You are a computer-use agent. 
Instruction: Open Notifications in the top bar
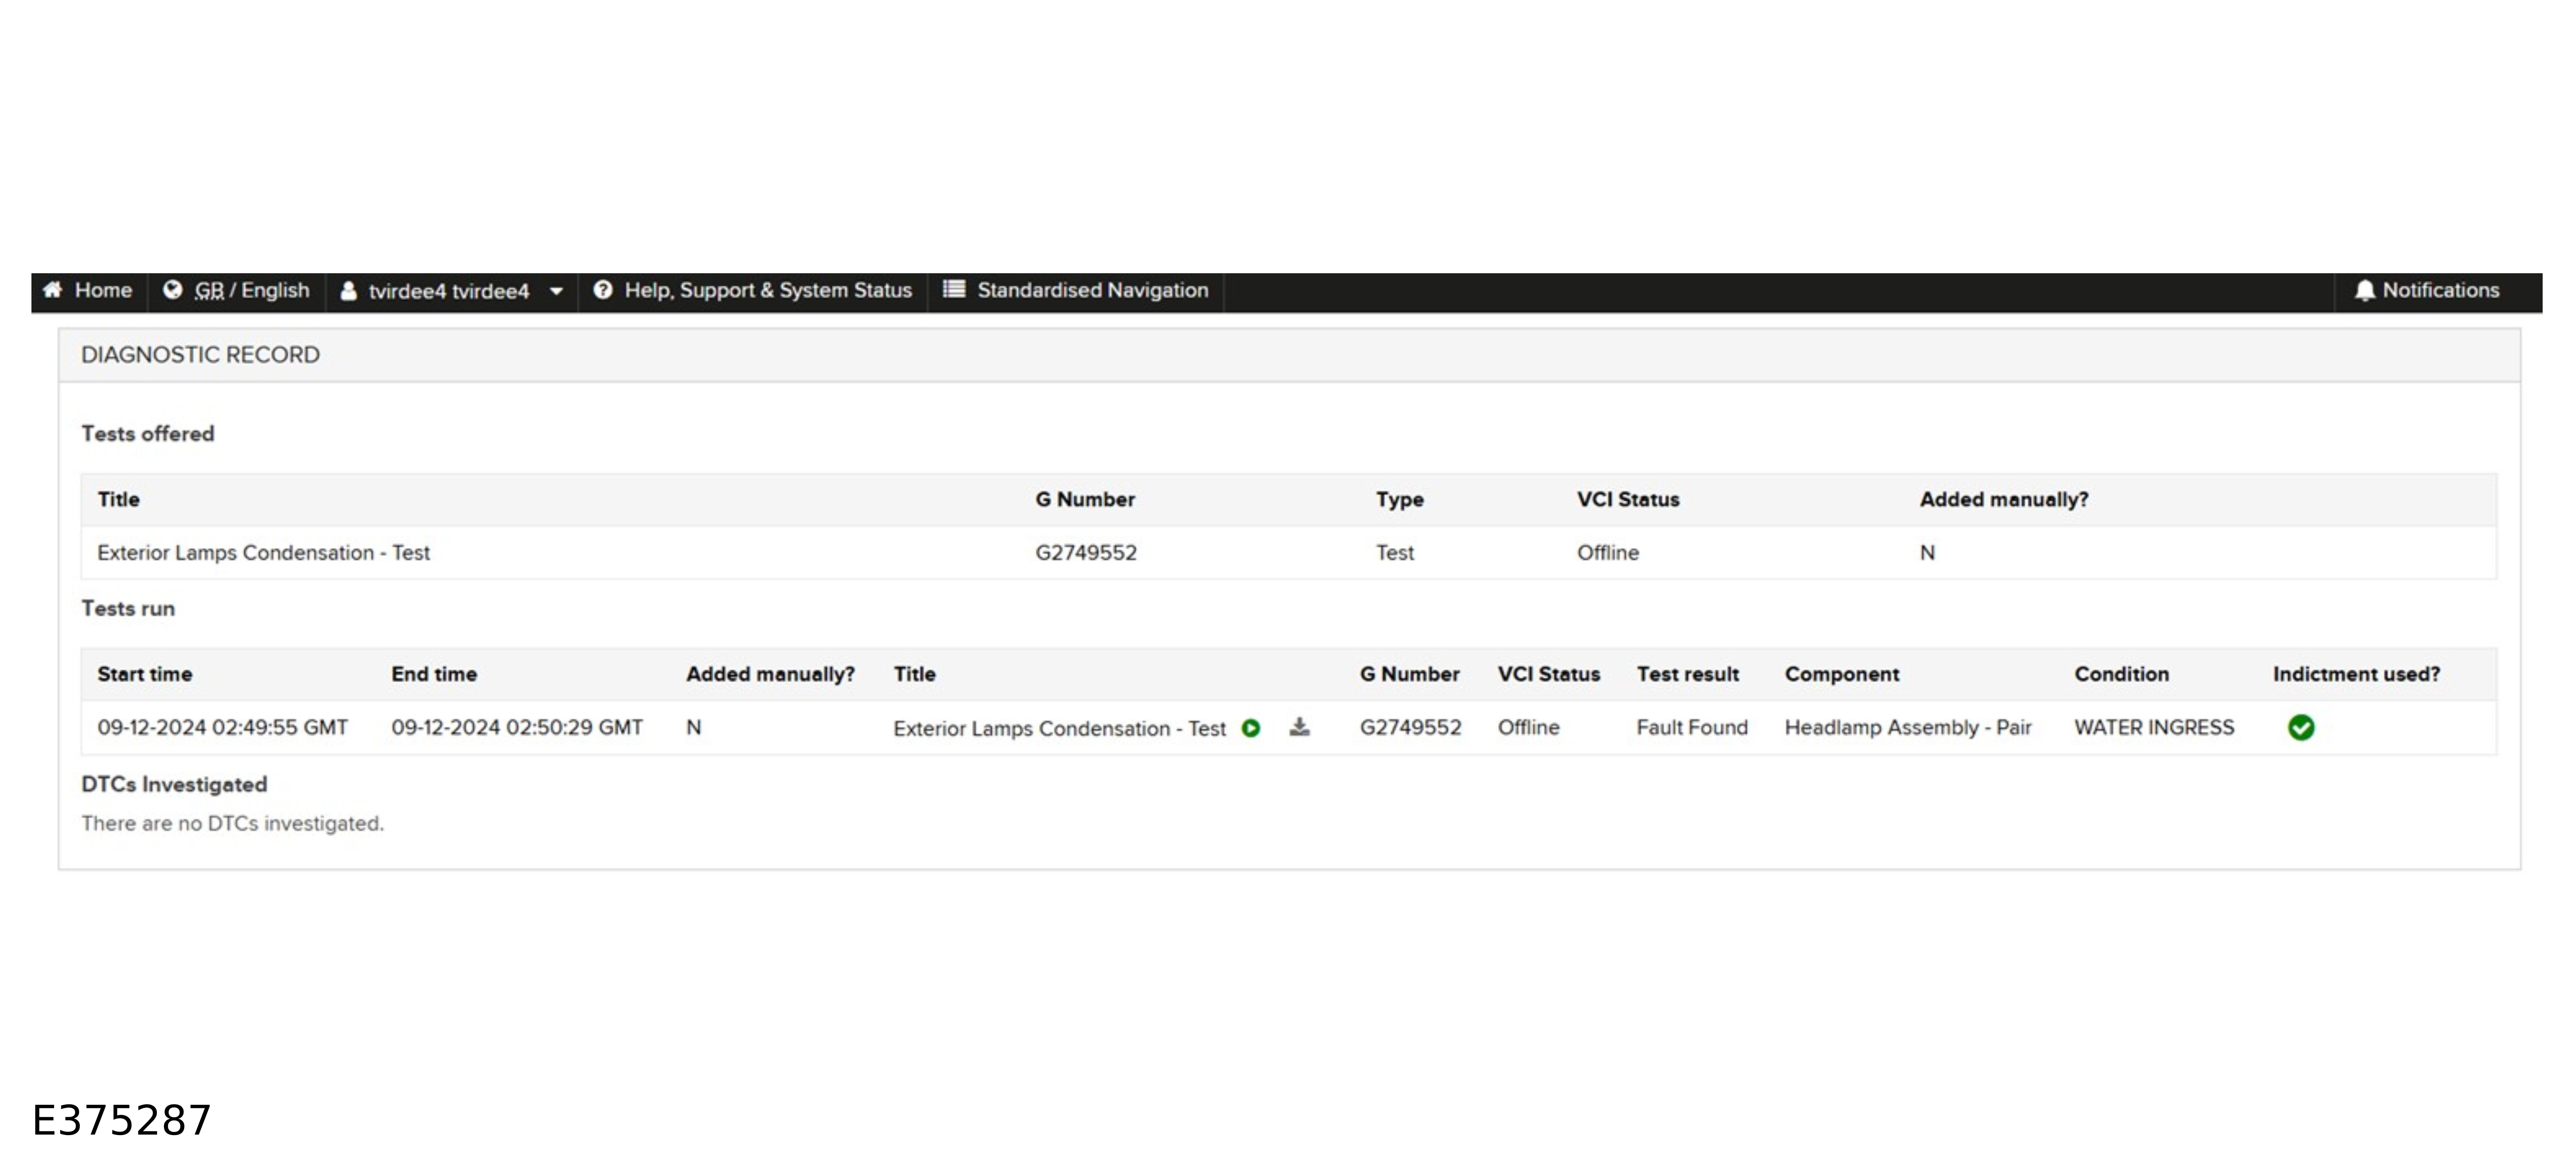coord(2439,290)
